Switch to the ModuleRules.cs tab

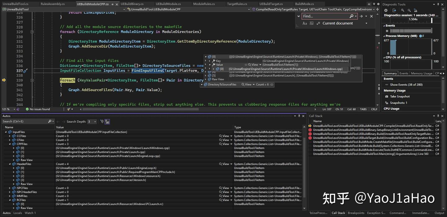click(x=205, y=4)
